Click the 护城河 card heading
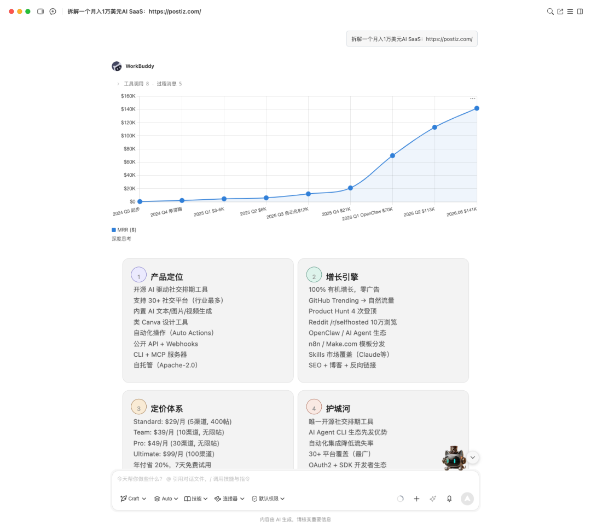The width and height of the screenshot is (591, 527). point(338,409)
